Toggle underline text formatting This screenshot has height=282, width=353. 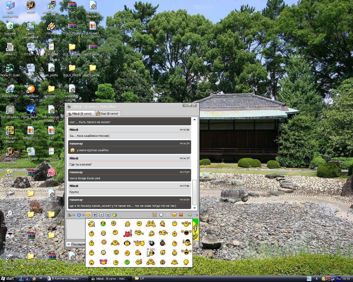[x=108, y=215]
